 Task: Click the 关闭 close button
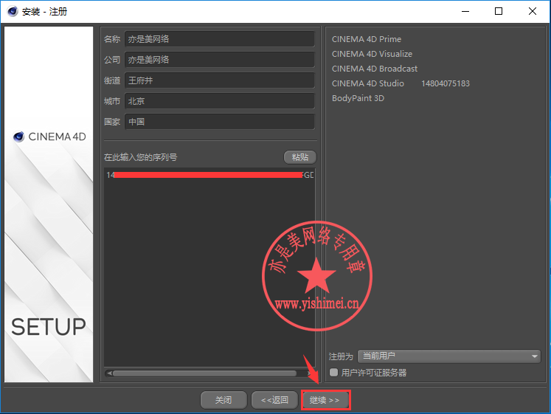(223, 400)
